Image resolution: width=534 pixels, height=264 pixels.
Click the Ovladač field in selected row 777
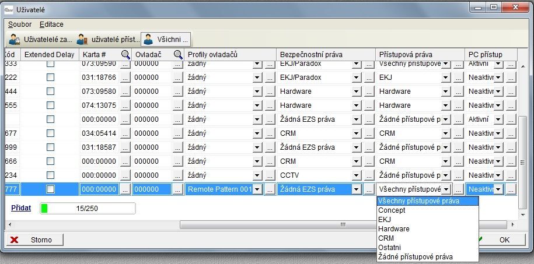151,189
